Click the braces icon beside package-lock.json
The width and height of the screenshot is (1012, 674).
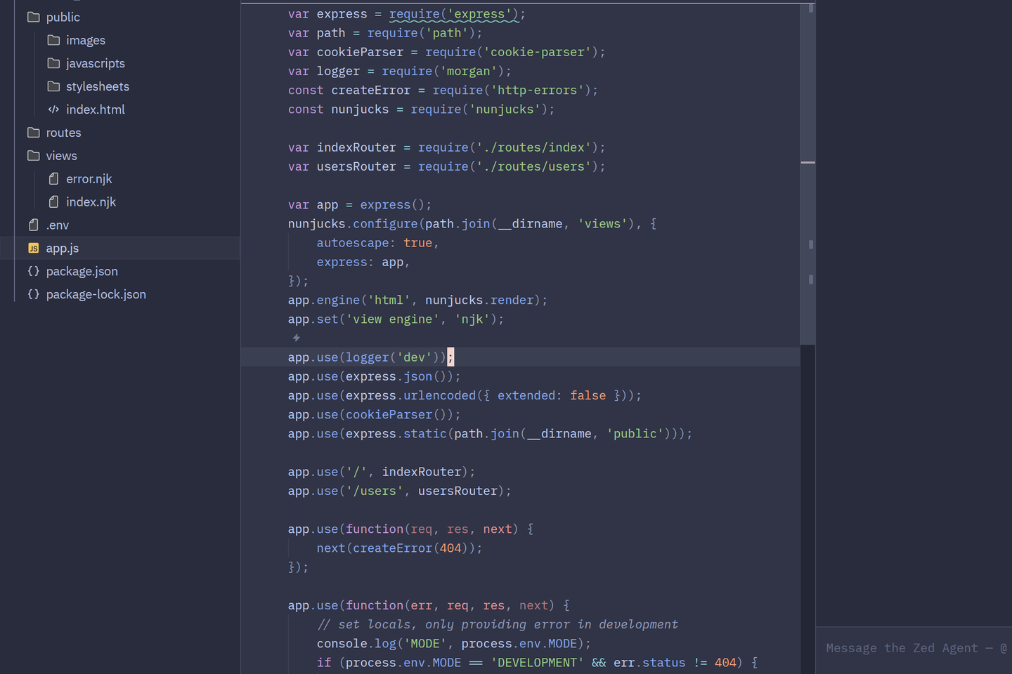(x=33, y=295)
